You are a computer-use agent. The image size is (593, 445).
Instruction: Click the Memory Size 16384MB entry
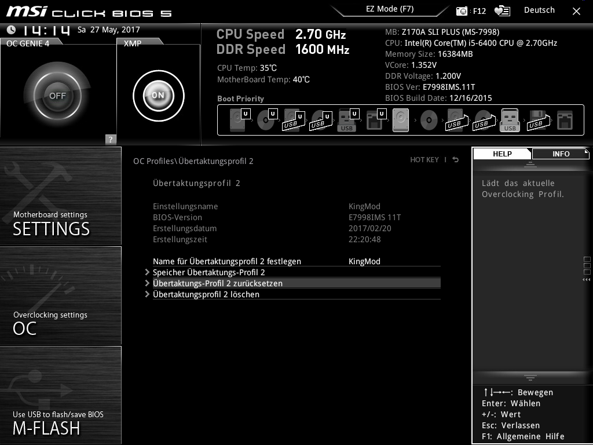coord(429,54)
